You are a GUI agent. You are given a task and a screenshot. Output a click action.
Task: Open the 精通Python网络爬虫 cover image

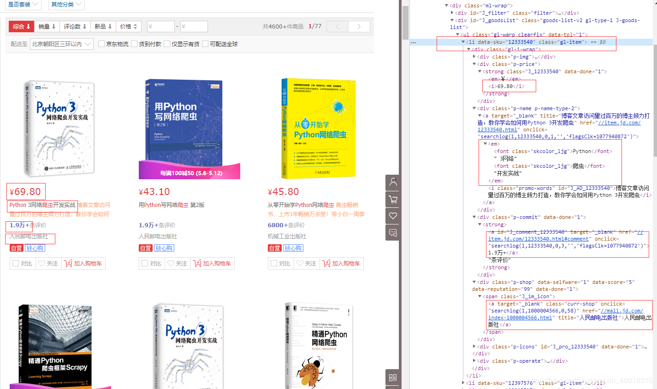click(319, 346)
